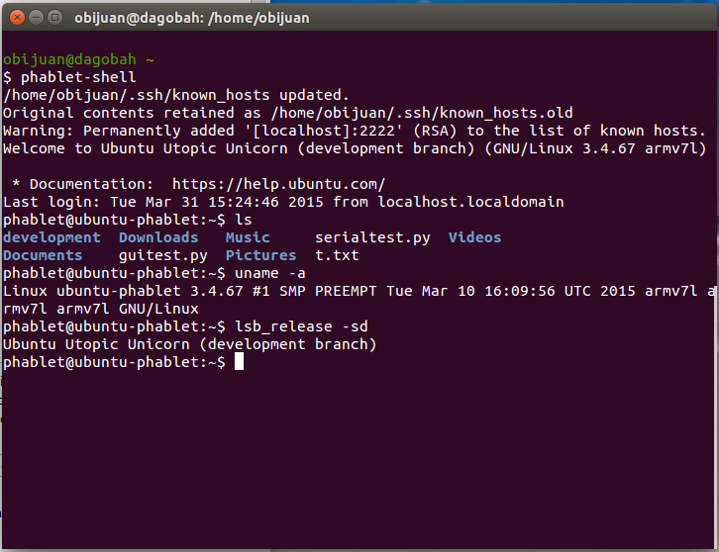Click the terminal cursor block at the prompt
The image size is (719, 552).
pyautogui.click(x=239, y=362)
